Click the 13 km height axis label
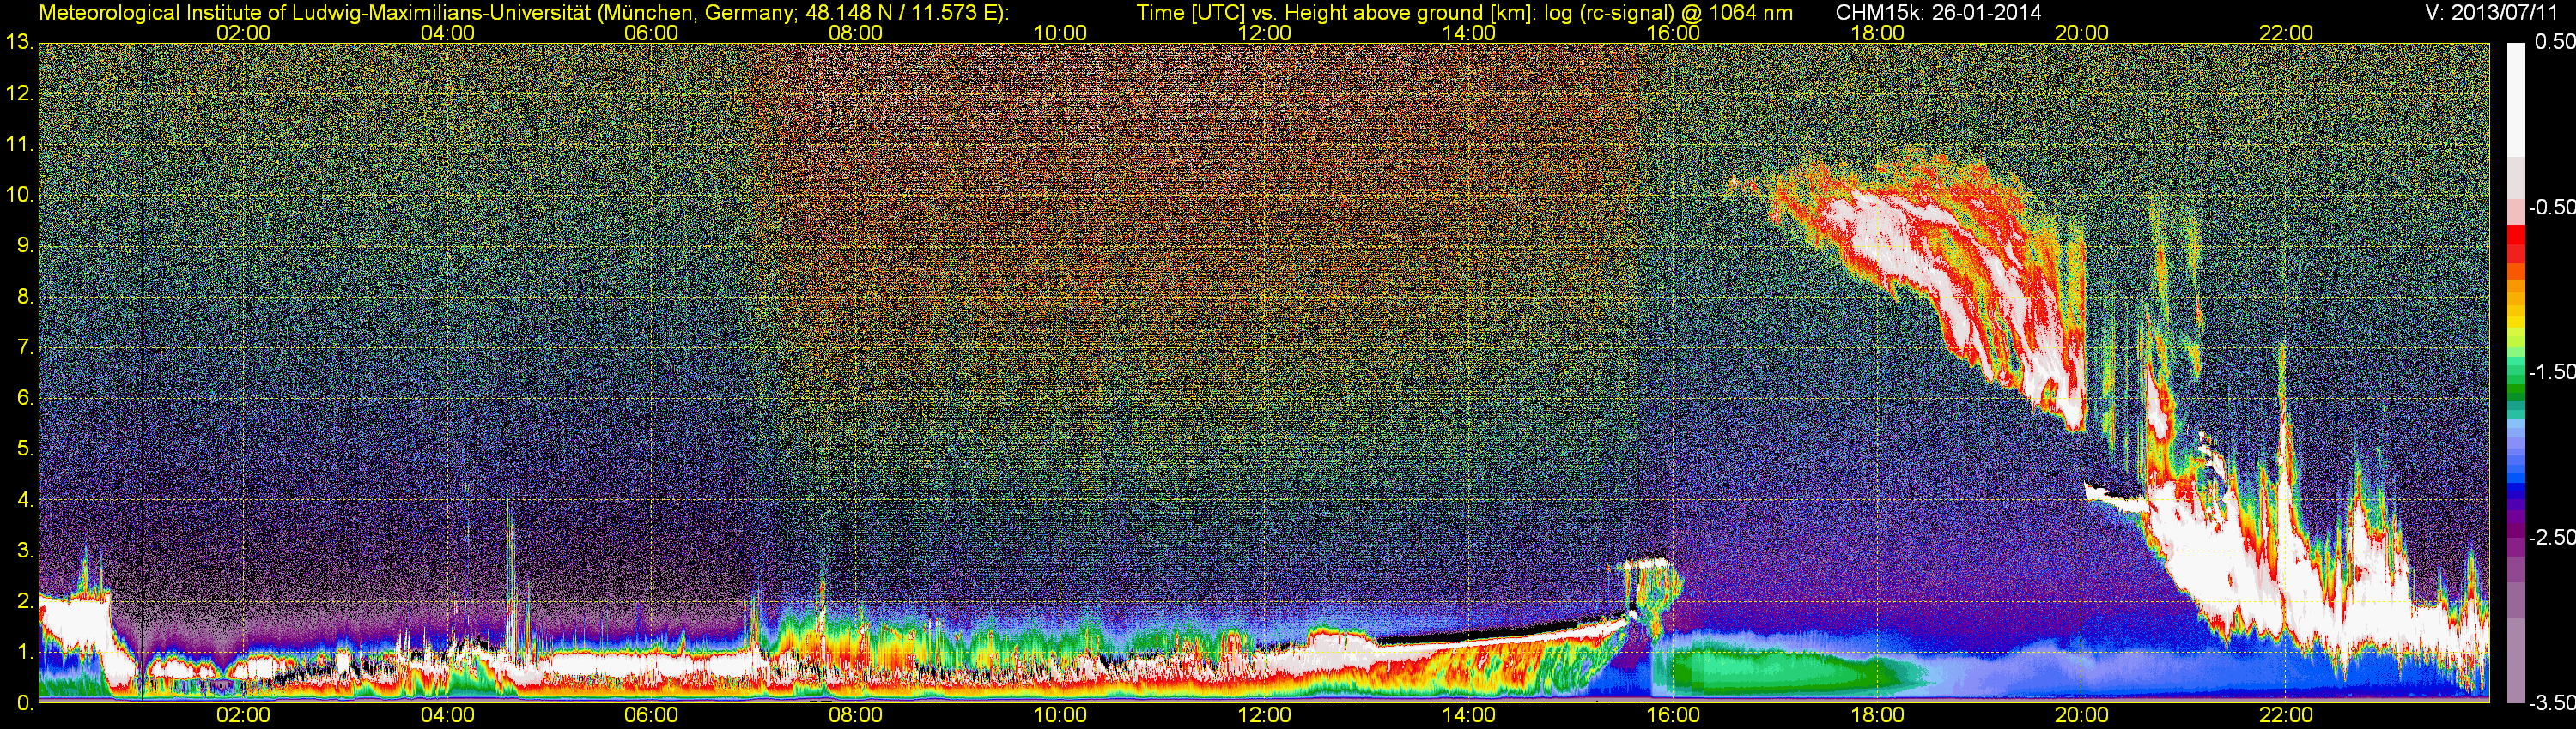Image resolution: width=2576 pixels, height=729 pixels. click(x=19, y=43)
